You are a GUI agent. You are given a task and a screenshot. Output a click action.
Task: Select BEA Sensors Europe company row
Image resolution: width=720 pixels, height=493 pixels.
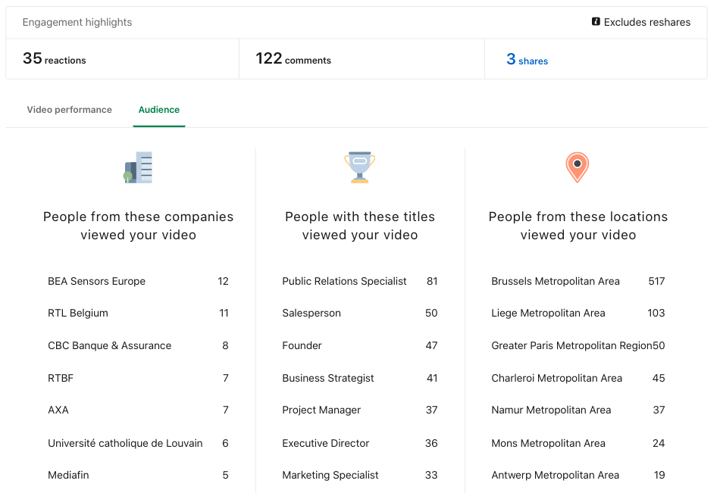click(x=138, y=281)
